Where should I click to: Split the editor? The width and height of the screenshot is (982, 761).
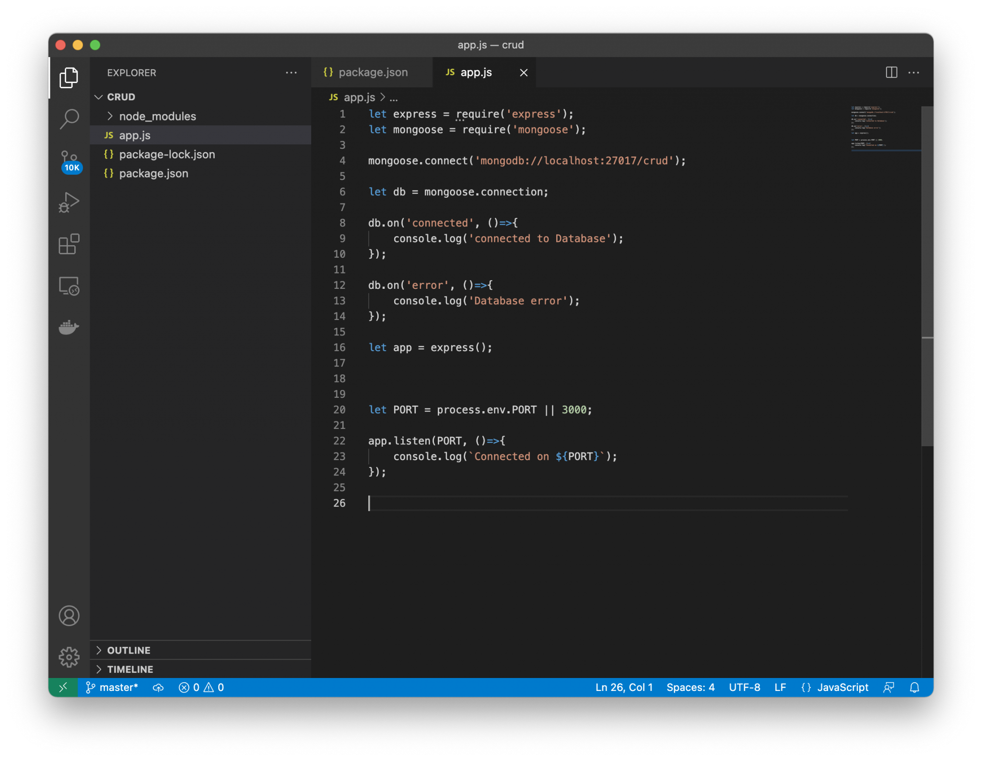[891, 72]
